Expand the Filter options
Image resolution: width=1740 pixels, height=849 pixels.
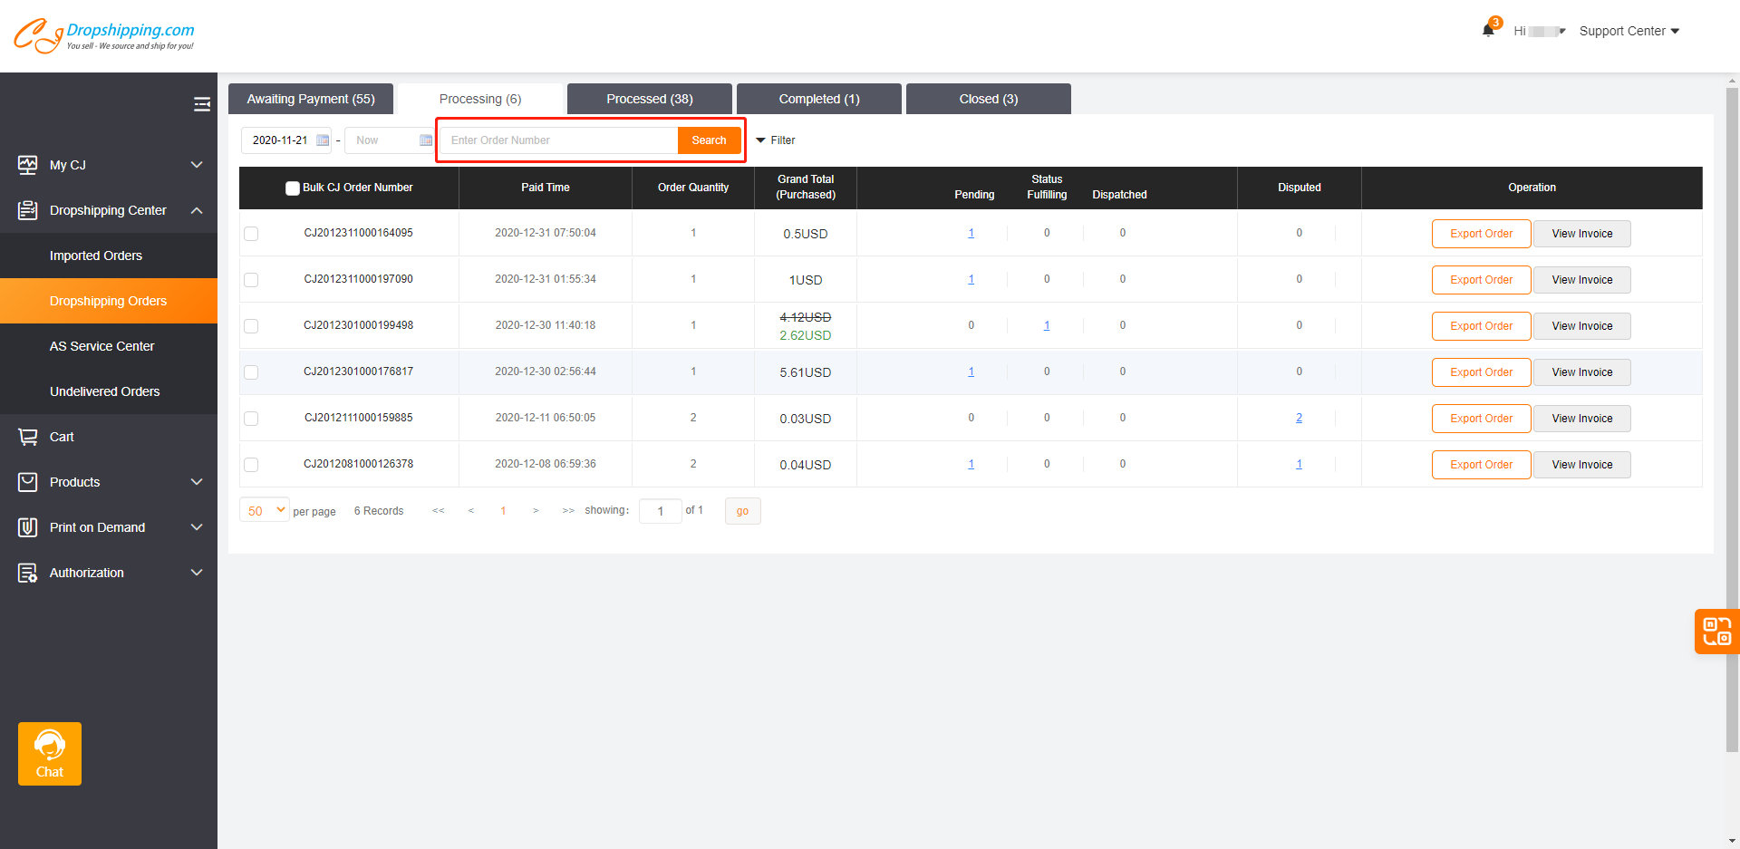[776, 140]
